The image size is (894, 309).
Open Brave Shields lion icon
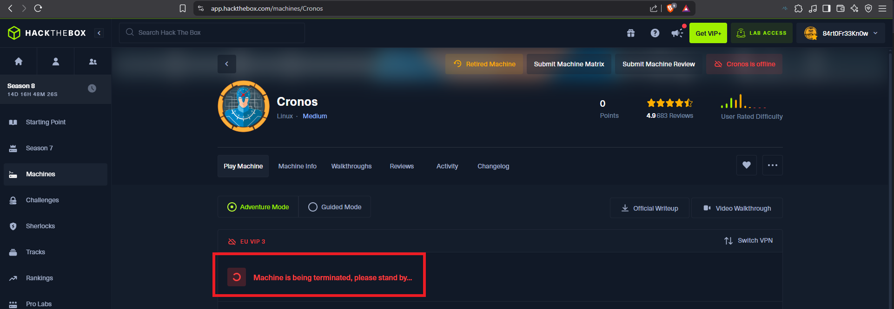pyautogui.click(x=670, y=8)
